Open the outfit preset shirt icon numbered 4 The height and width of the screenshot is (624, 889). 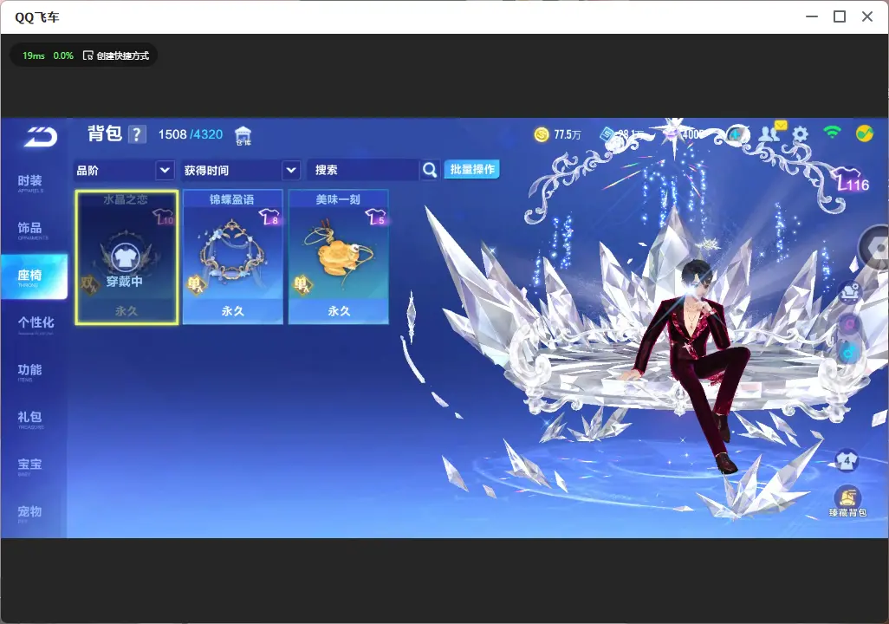(847, 460)
